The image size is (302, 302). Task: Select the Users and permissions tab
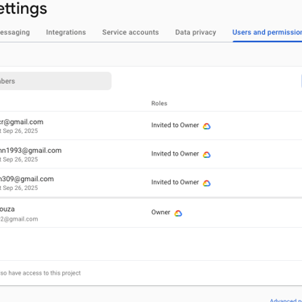click(x=267, y=32)
